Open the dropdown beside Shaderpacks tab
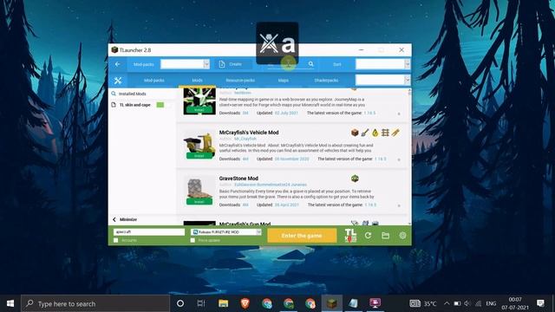555x312 pixels. [x=383, y=81]
